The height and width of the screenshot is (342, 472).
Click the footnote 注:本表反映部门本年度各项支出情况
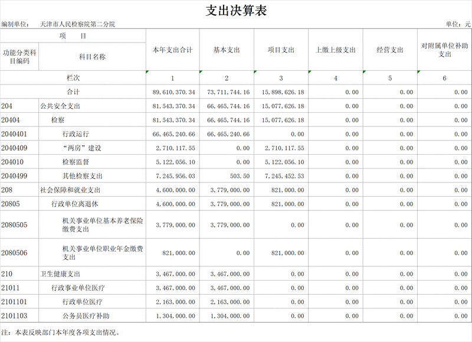click(x=61, y=333)
